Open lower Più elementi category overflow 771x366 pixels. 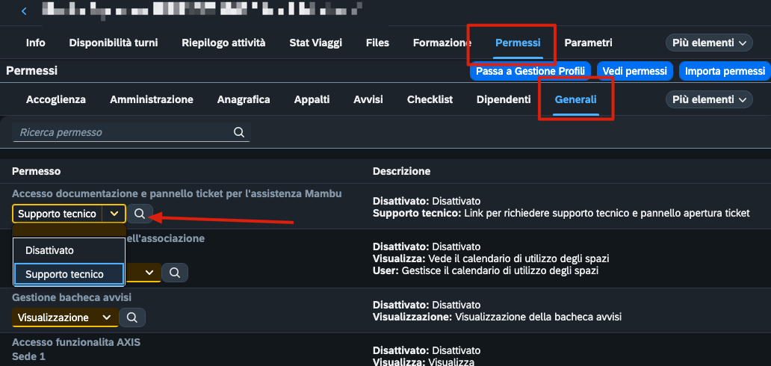pyautogui.click(x=709, y=99)
